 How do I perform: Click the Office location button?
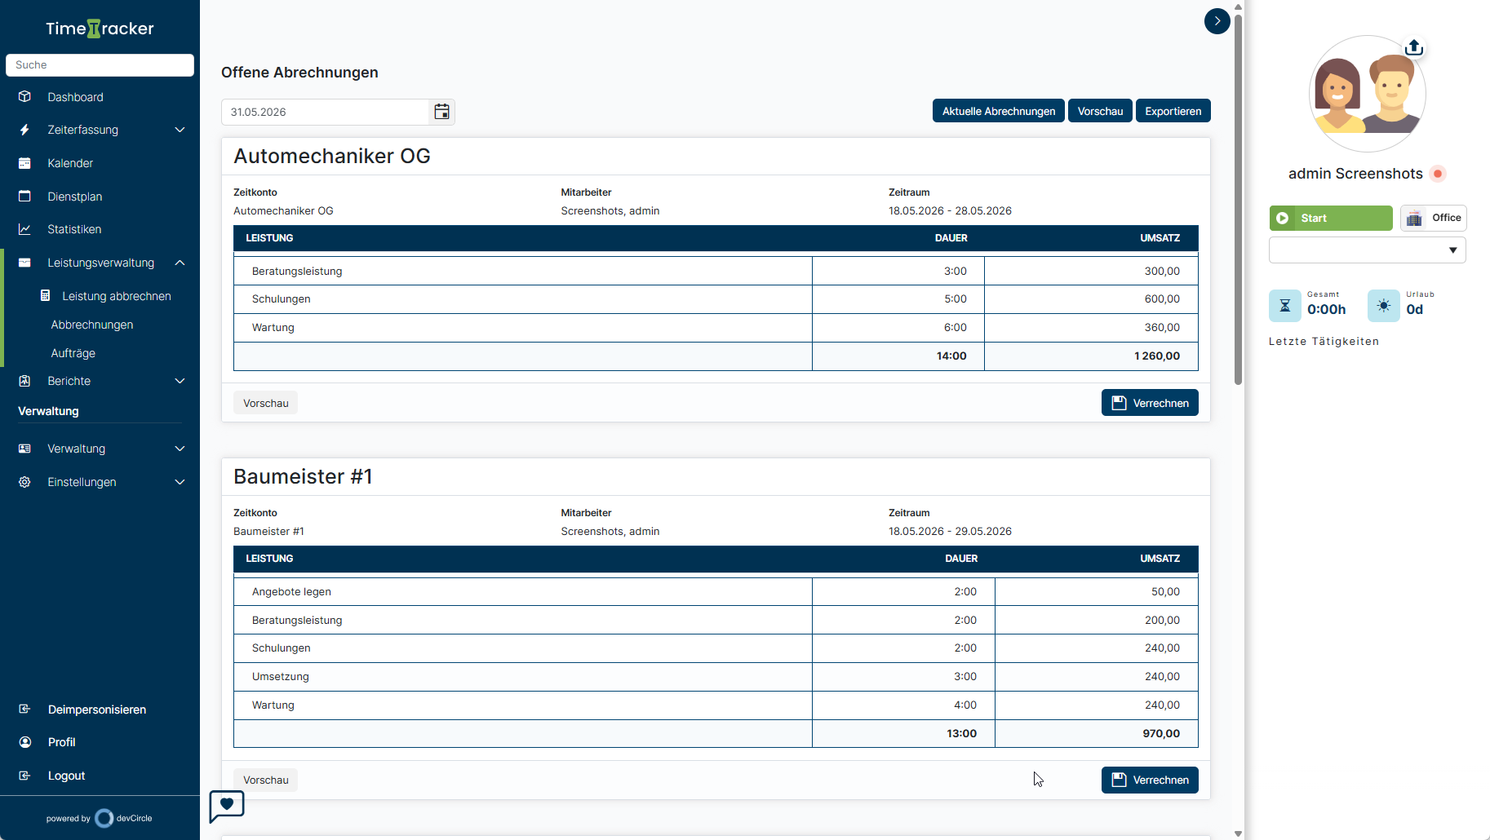point(1433,218)
